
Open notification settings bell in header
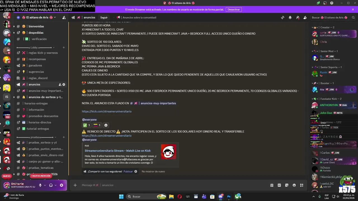click(x=290, y=17)
